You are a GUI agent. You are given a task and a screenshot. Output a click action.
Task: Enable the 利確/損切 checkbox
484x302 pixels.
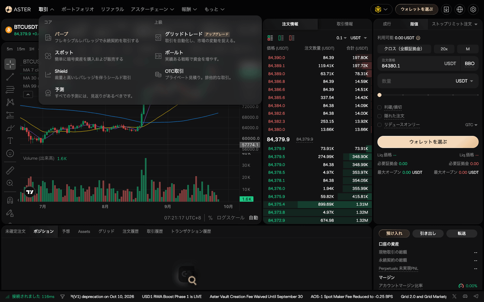point(379,107)
